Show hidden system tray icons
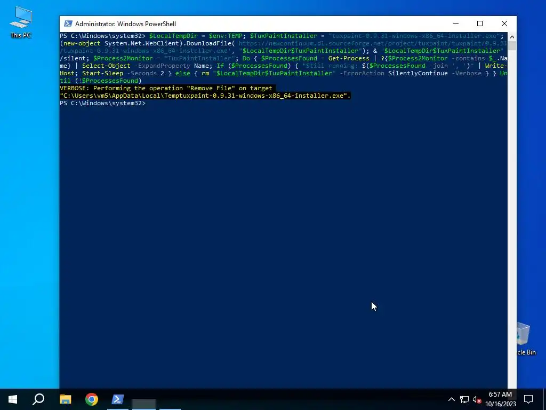Viewport: 546px width, 410px height. pyautogui.click(x=451, y=399)
